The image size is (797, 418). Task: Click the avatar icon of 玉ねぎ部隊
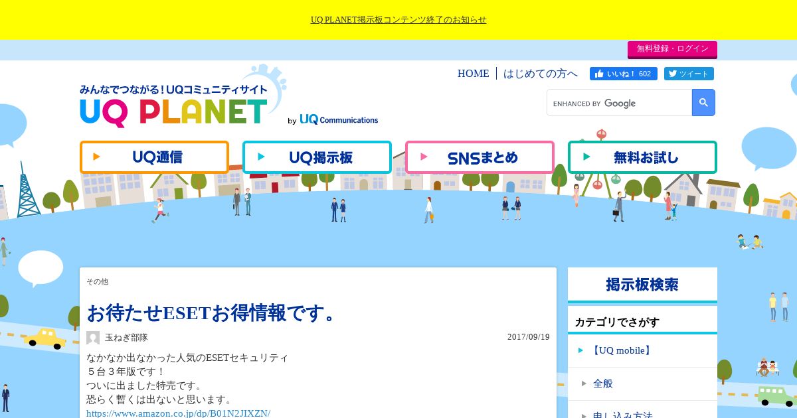point(93,338)
